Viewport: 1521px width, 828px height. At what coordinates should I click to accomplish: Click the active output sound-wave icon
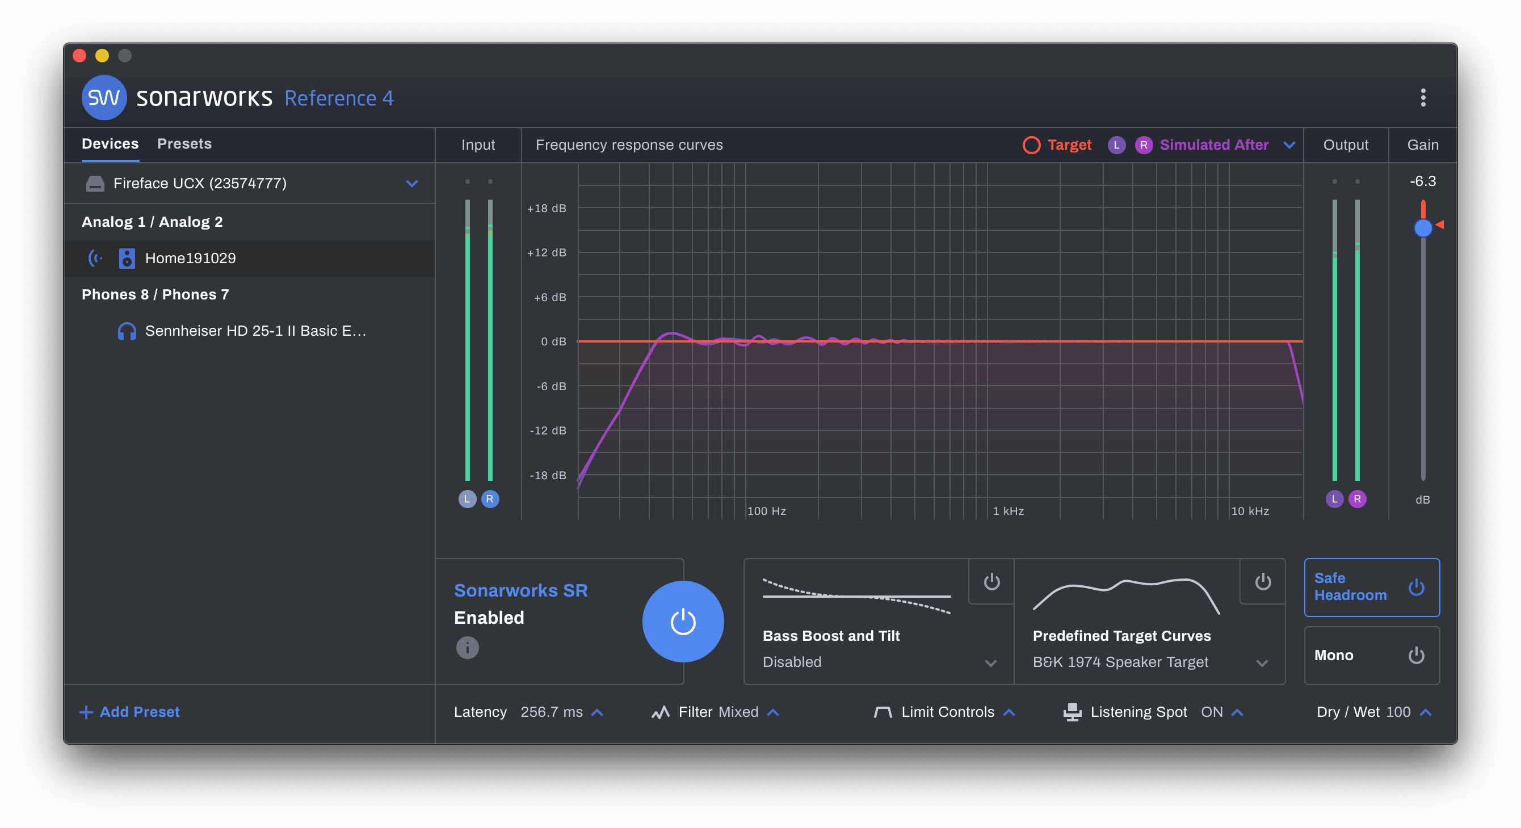coord(96,258)
